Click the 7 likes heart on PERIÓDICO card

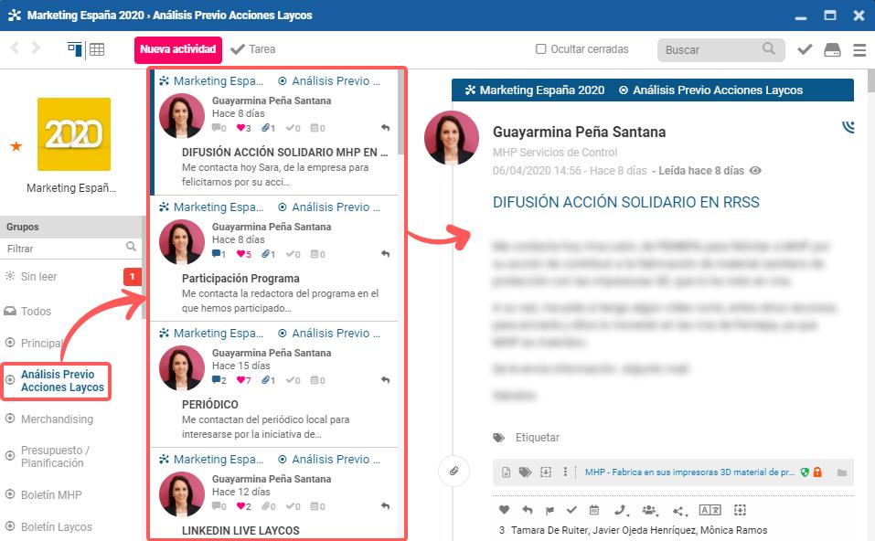coord(244,380)
